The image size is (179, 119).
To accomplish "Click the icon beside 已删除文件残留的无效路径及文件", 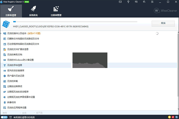I will [x=5, y=39].
